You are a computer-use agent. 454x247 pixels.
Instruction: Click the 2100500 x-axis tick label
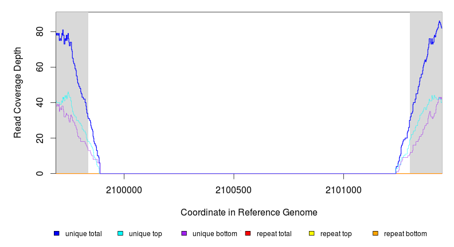[234, 190]
